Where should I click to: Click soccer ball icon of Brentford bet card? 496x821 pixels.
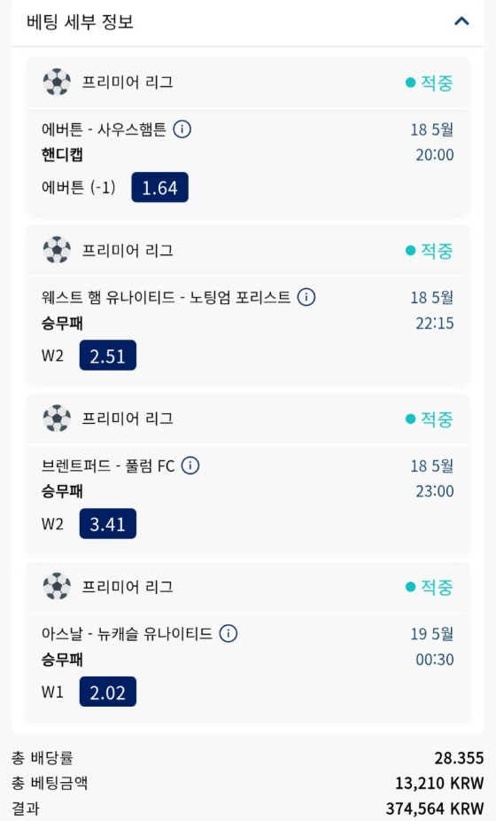click(x=57, y=418)
